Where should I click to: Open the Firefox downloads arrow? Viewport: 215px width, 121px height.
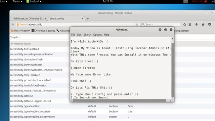point(197,25)
